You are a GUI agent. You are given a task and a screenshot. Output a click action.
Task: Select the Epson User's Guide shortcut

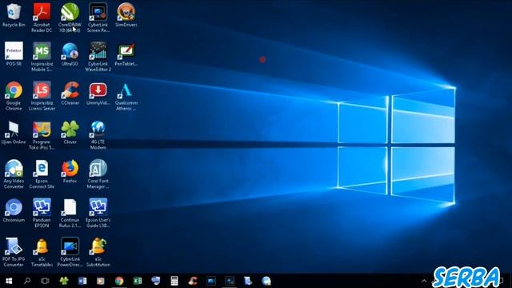pos(98,214)
